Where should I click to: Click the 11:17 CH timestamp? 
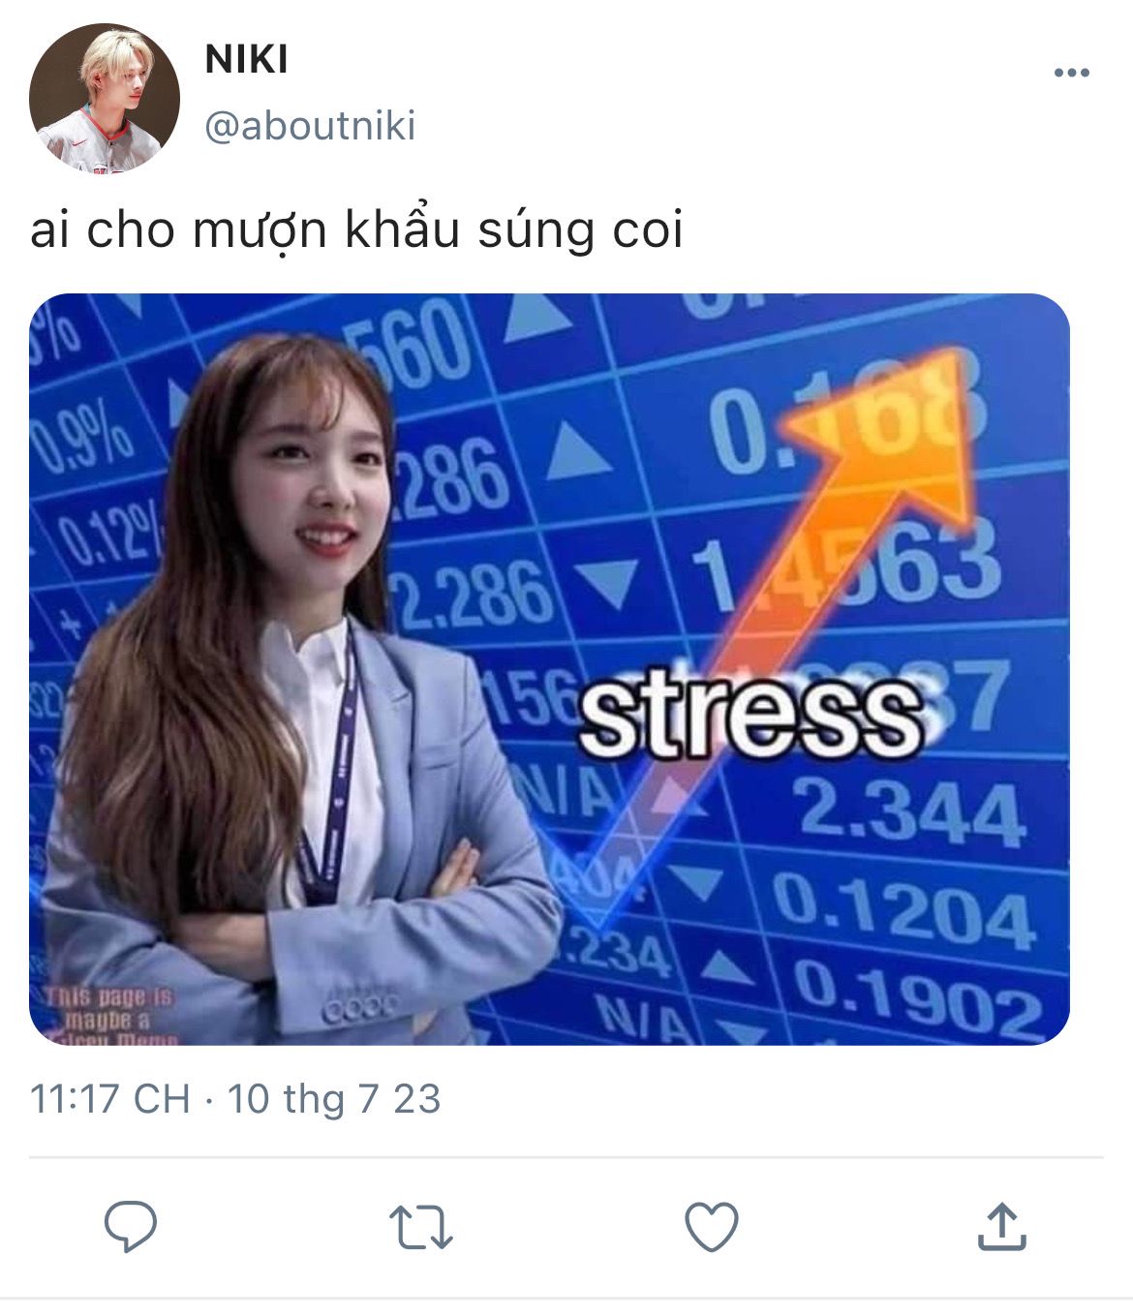[109, 1099]
